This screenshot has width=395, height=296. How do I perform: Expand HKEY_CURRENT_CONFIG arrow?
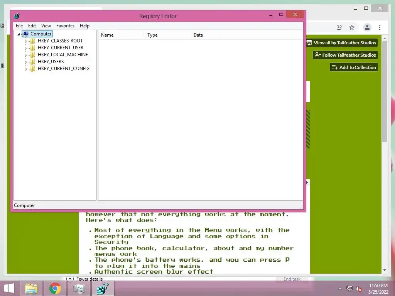point(26,69)
